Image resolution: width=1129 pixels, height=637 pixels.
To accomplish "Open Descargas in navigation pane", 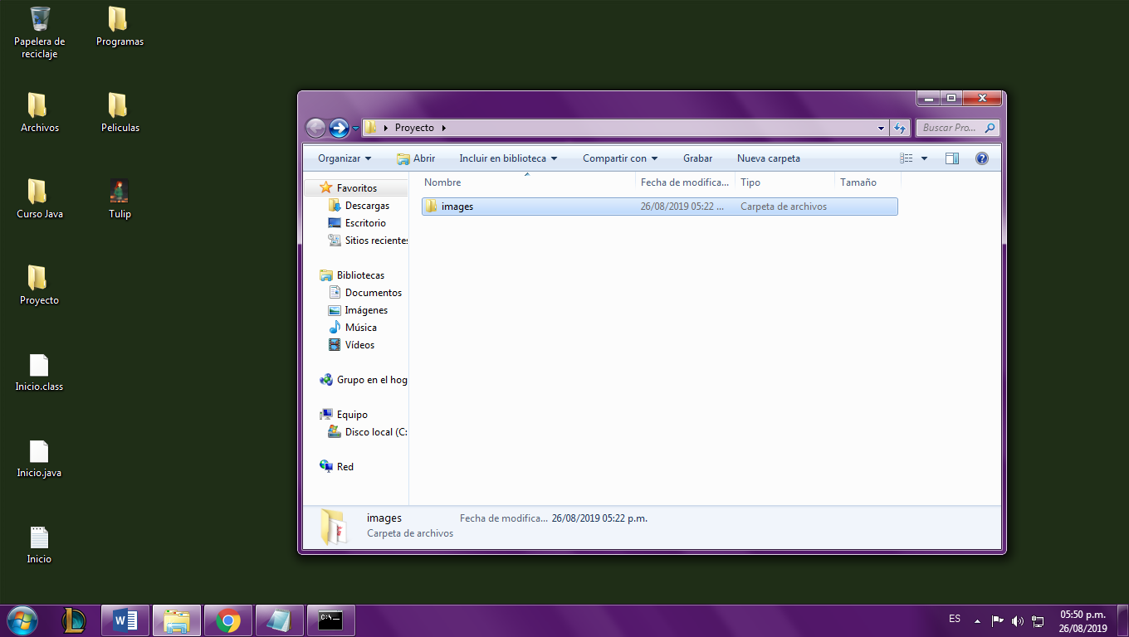I will click(359, 206).
